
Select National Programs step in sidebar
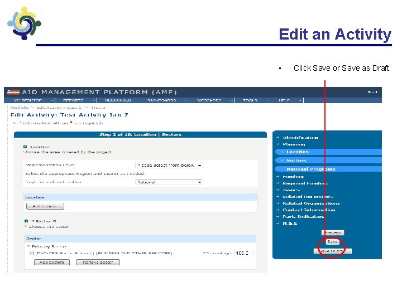311,169
